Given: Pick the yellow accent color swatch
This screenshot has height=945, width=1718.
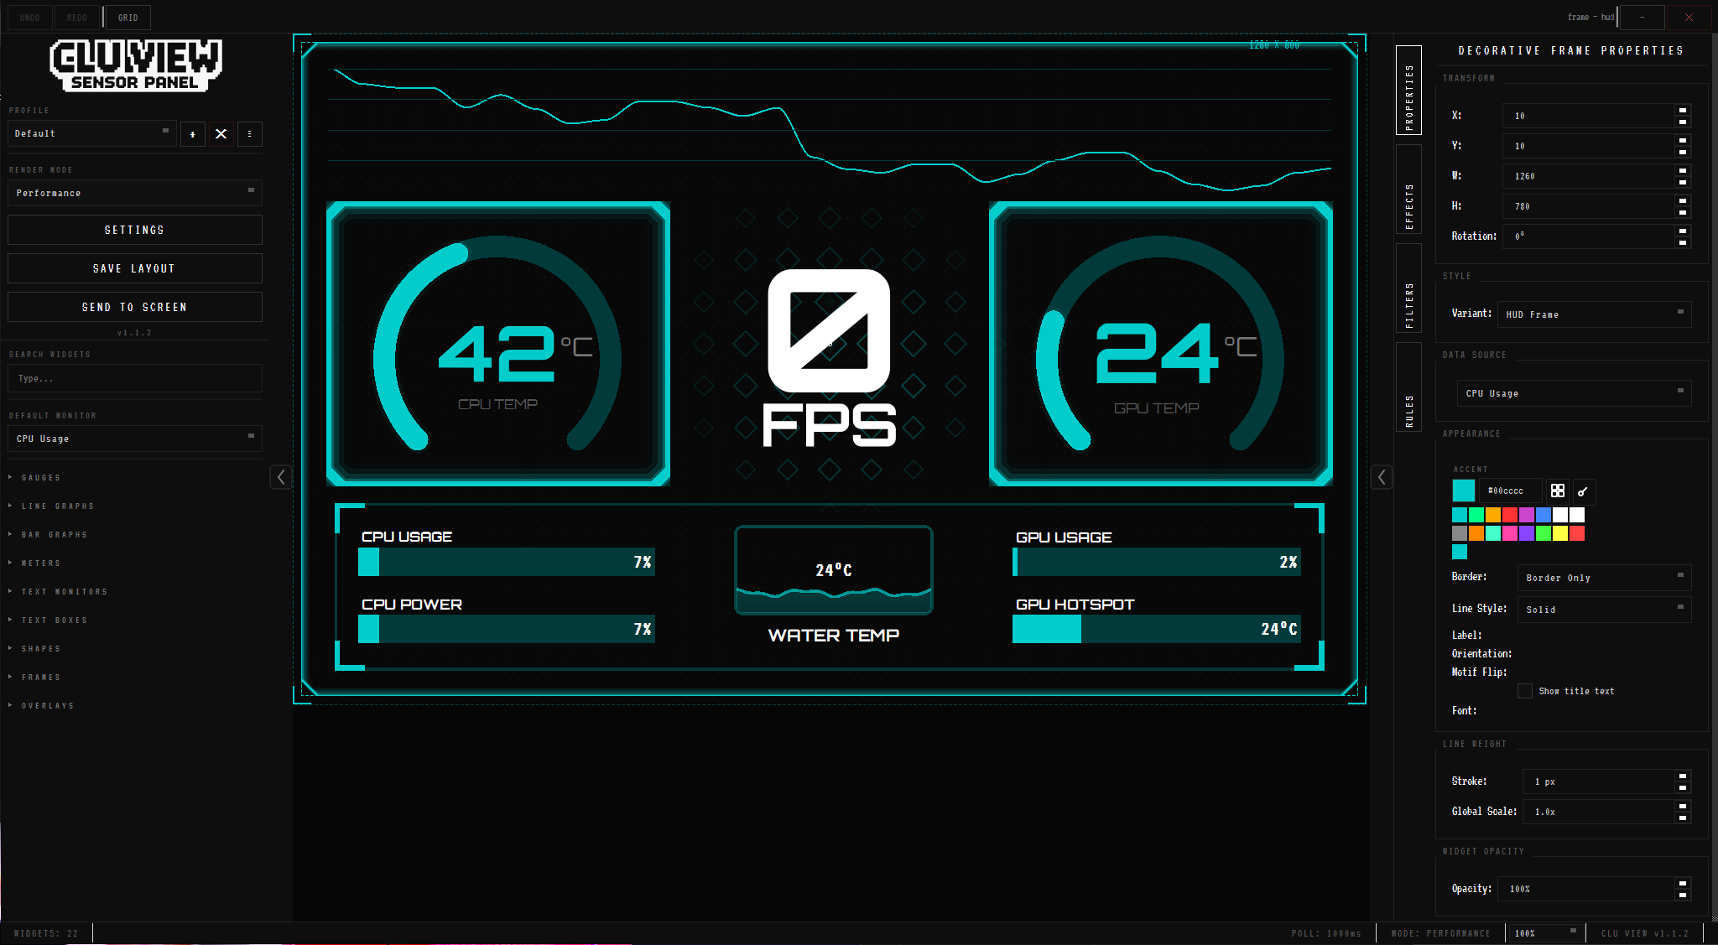Looking at the screenshot, I should click(x=1560, y=533).
